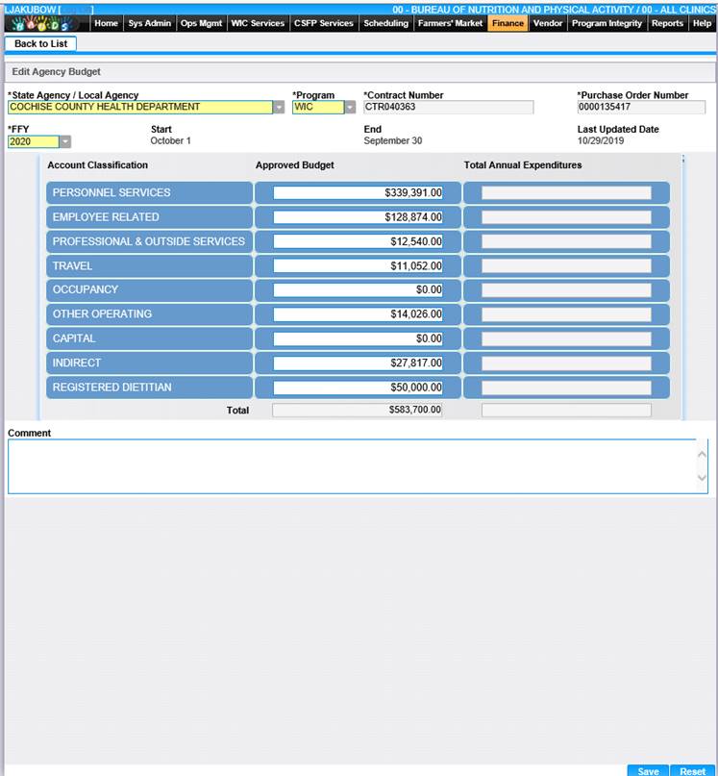Image resolution: width=718 pixels, height=776 pixels.
Task: Click the OTHER OPERATING row label
Action: pos(102,313)
